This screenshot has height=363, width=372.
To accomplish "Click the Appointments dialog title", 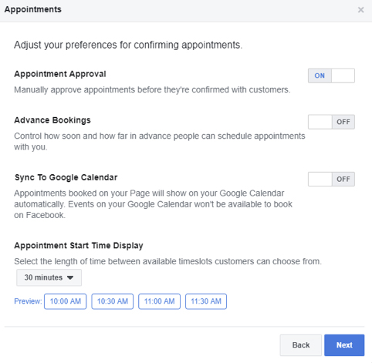I will coord(33,9).
